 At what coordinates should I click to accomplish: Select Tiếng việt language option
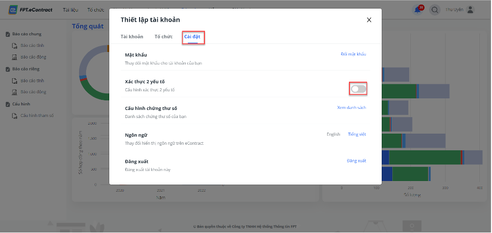(357, 134)
